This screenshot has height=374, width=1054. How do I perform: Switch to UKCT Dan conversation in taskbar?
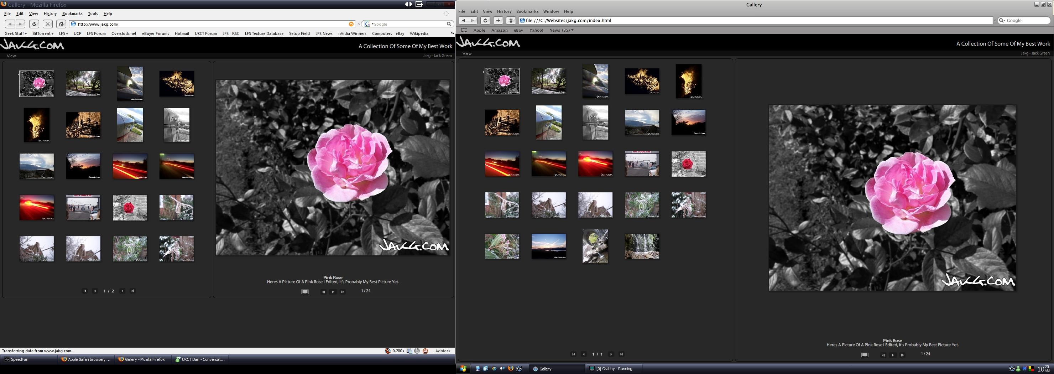(x=200, y=359)
